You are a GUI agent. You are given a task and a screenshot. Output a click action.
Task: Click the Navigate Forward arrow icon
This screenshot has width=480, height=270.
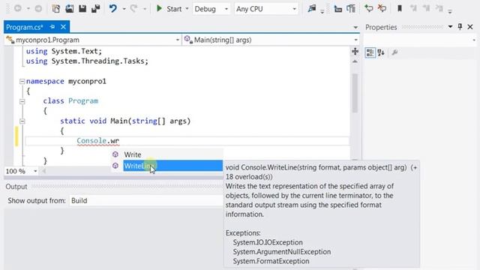[x=38, y=8]
